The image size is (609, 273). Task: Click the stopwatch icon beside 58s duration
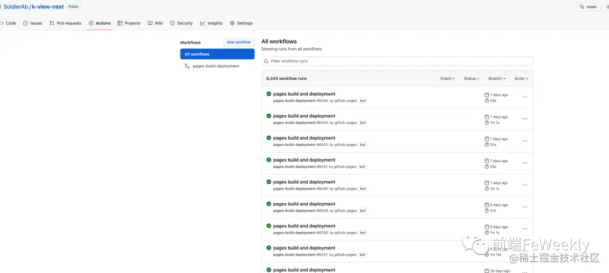[487, 100]
